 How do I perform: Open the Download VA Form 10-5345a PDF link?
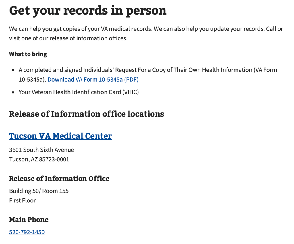click(x=93, y=80)
